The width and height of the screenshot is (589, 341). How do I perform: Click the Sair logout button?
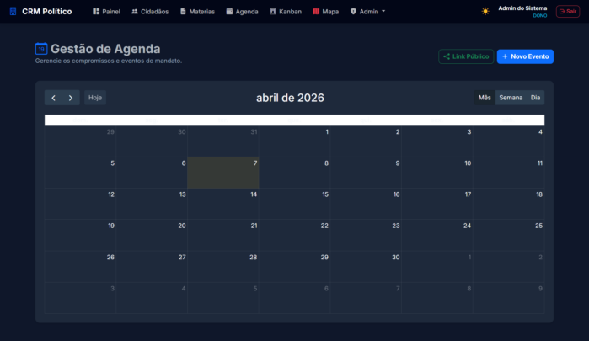point(567,12)
